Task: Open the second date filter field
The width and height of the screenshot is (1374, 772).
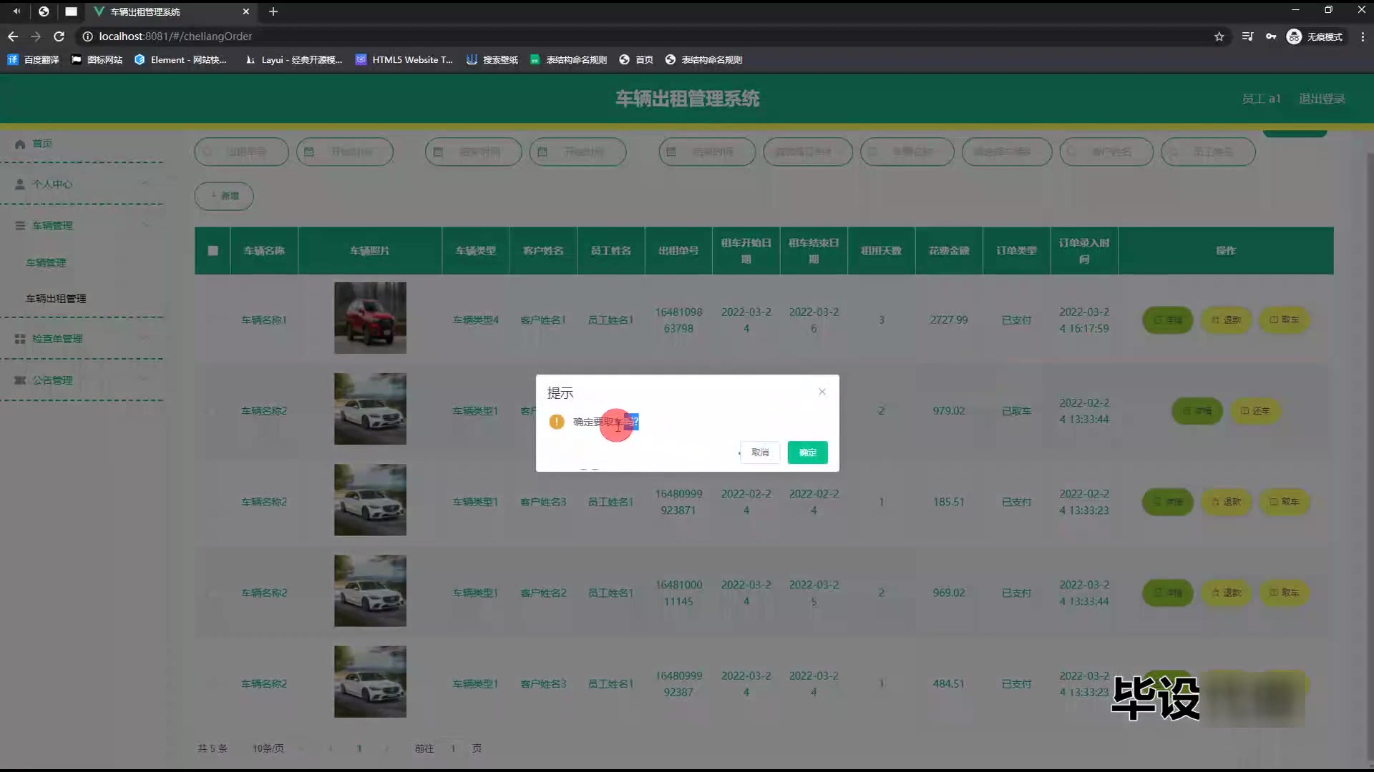Action: (473, 152)
